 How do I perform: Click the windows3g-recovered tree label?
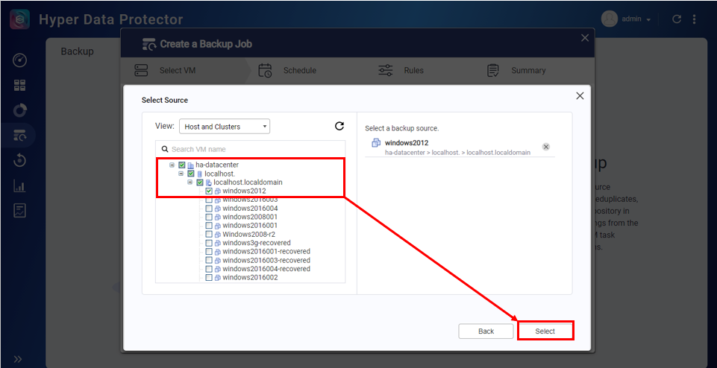pos(257,243)
